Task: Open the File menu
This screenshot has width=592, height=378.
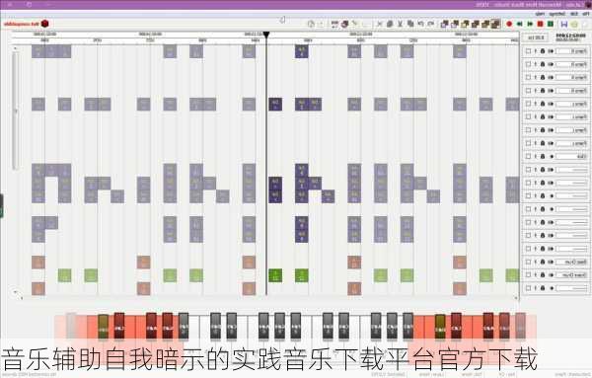Action: (586, 13)
